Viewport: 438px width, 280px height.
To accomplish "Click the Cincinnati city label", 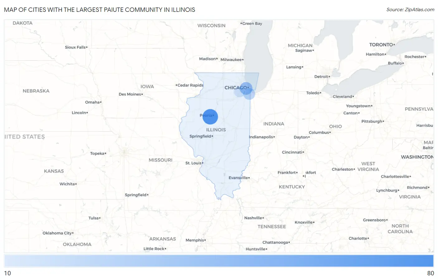I will point(293,152).
